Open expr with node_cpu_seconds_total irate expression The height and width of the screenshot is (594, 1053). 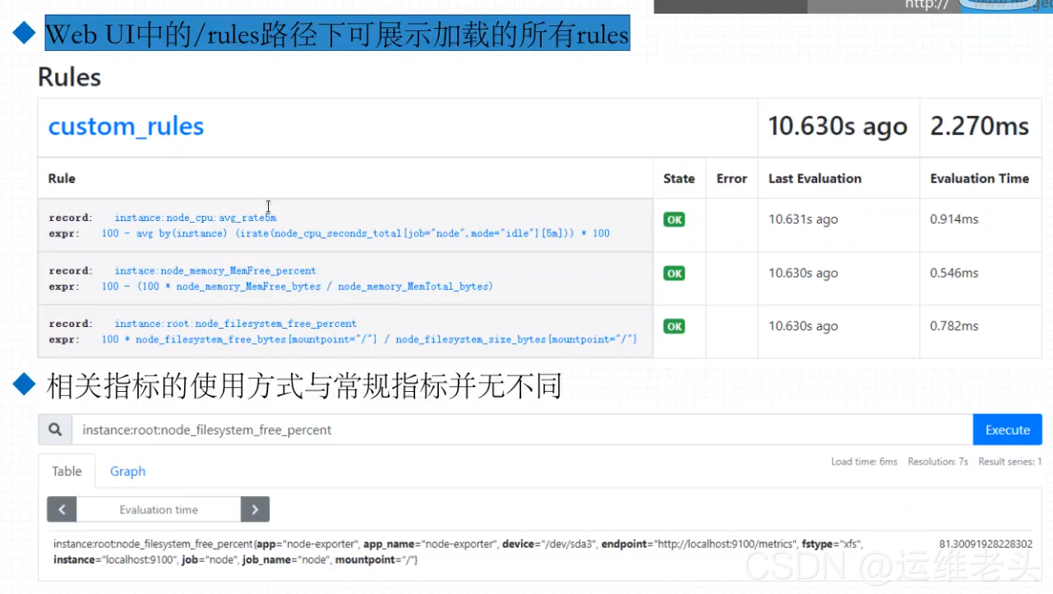(x=356, y=233)
